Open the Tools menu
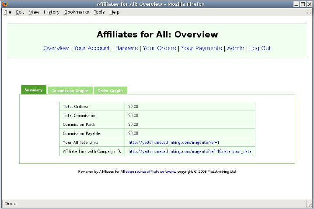The height and width of the screenshot is (209, 314). (x=99, y=12)
